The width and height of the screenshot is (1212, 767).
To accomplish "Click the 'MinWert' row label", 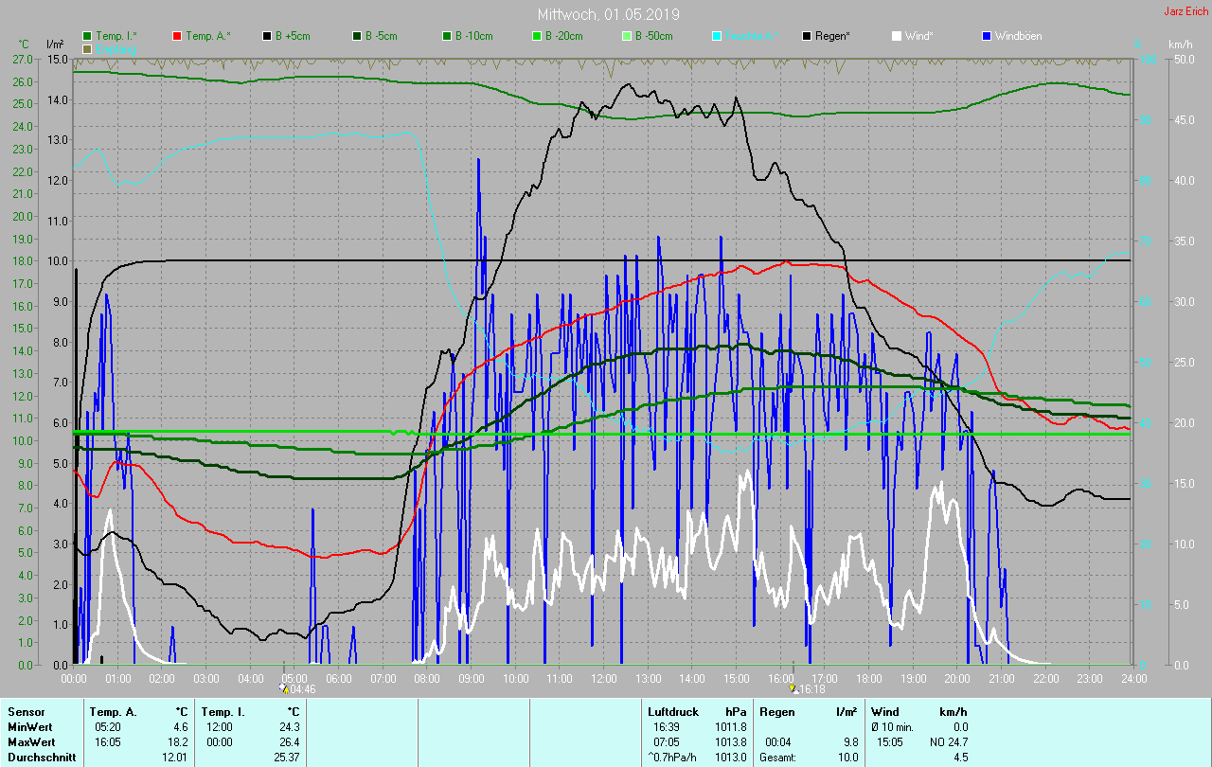I will point(29,727).
